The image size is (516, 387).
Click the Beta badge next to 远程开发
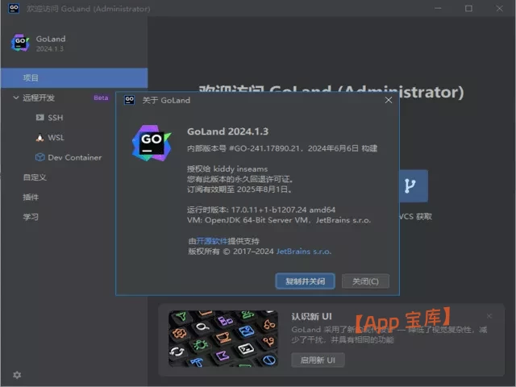[x=101, y=98]
